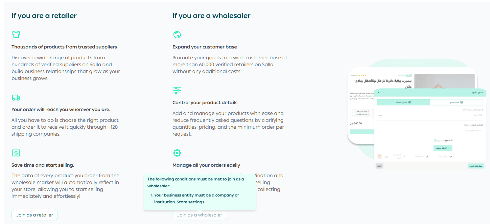The width and height of the screenshot is (490, 224).
Task: Click the left chevron arrow on the product card
Action: click(x=353, y=113)
